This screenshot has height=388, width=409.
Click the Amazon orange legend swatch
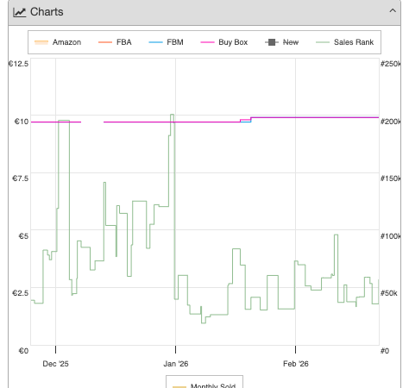click(x=41, y=42)
